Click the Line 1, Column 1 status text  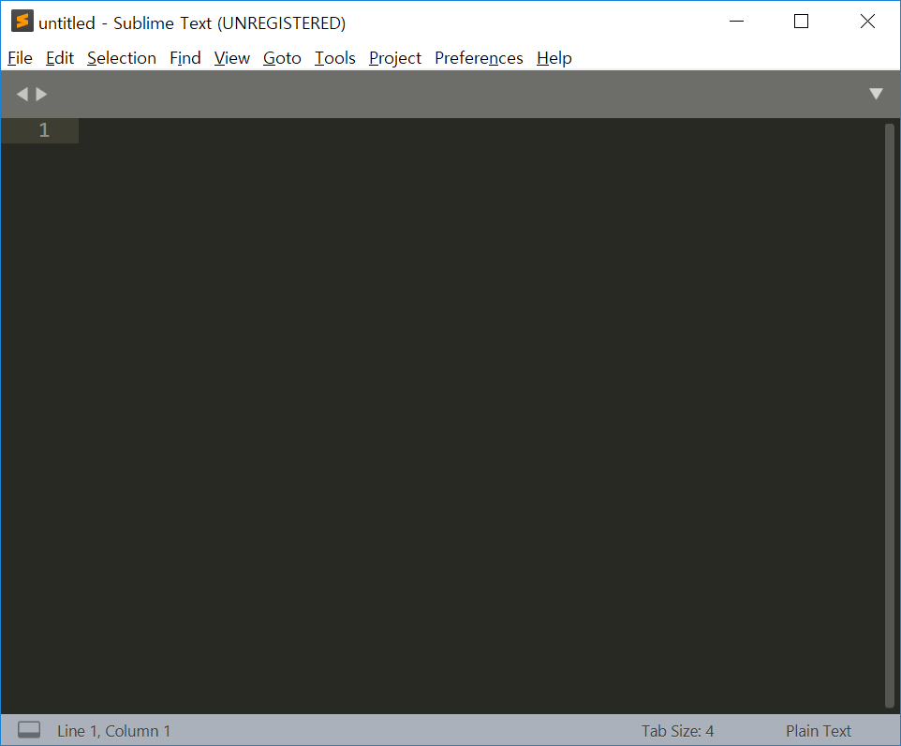coord(113,731)
